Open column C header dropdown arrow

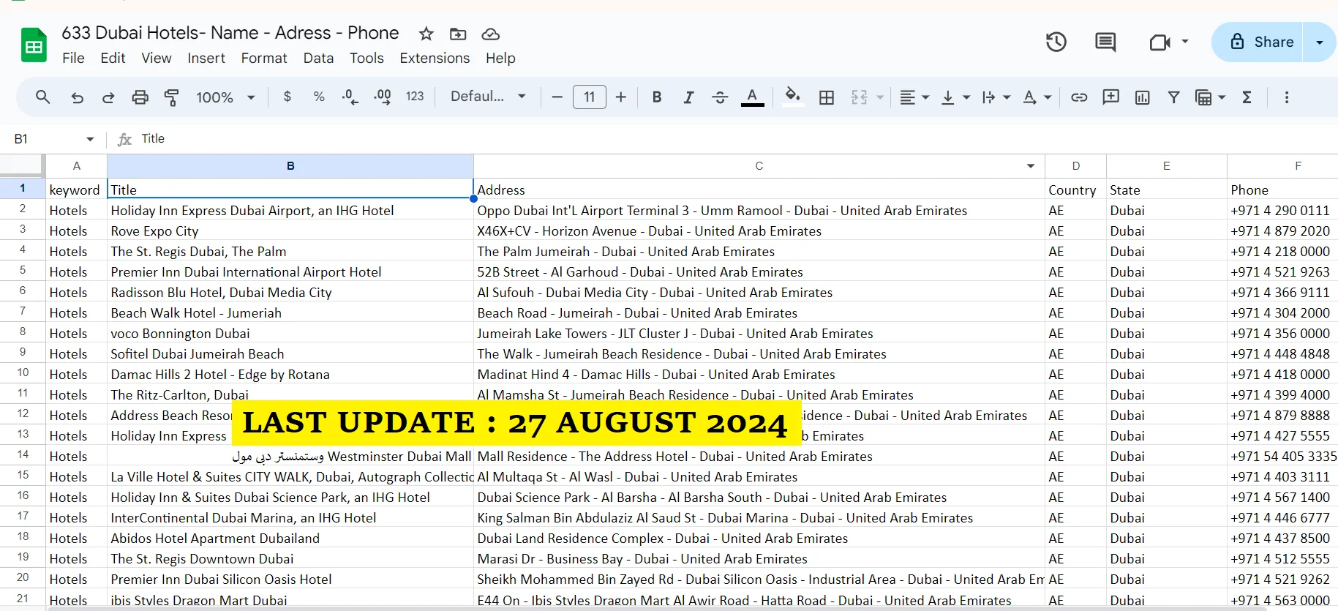click(x=1030, y=166)
